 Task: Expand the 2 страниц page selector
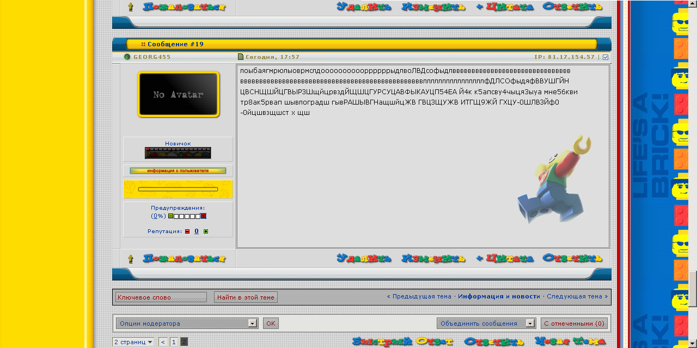click(x=133, y=342)
